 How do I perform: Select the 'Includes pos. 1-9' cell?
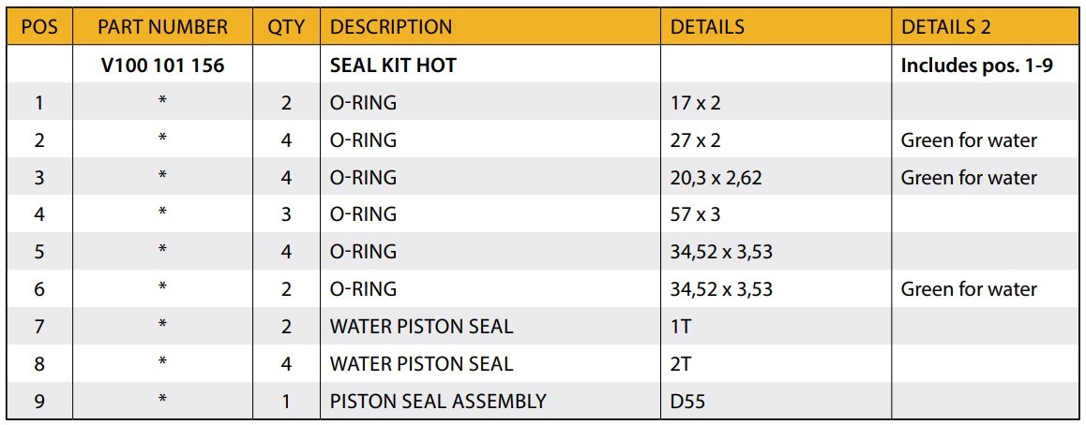pyautogui.click(x=976, y=66)
